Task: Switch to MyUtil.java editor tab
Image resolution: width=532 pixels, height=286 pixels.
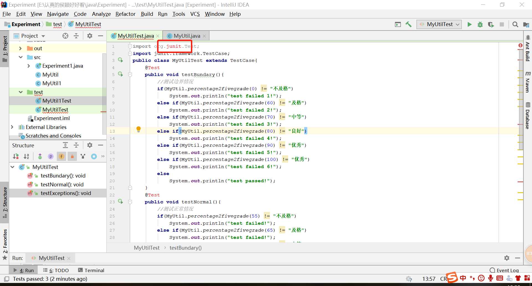Action: (187, 36)
